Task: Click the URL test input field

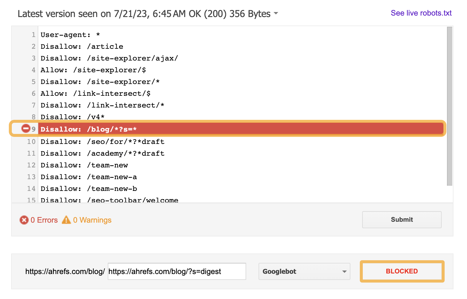Action: coord(177,271)
